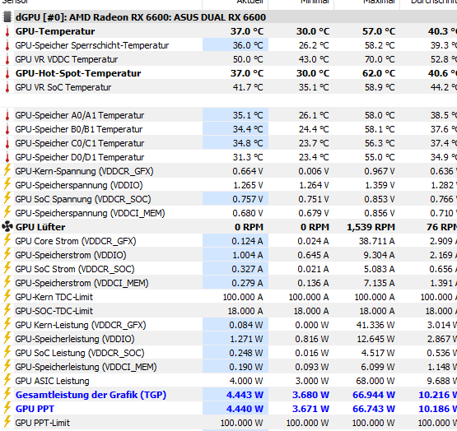Click thermometer icon for GPU-Hot-Spot-Temperatur

[x=7, y=73]
